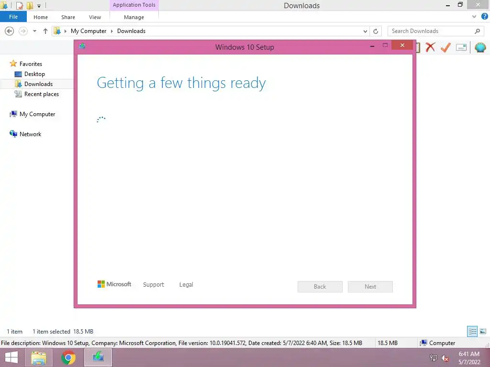The image size is (490, 367).
Task: Select Downloads in the navigation pane
Action: (38, 84)
